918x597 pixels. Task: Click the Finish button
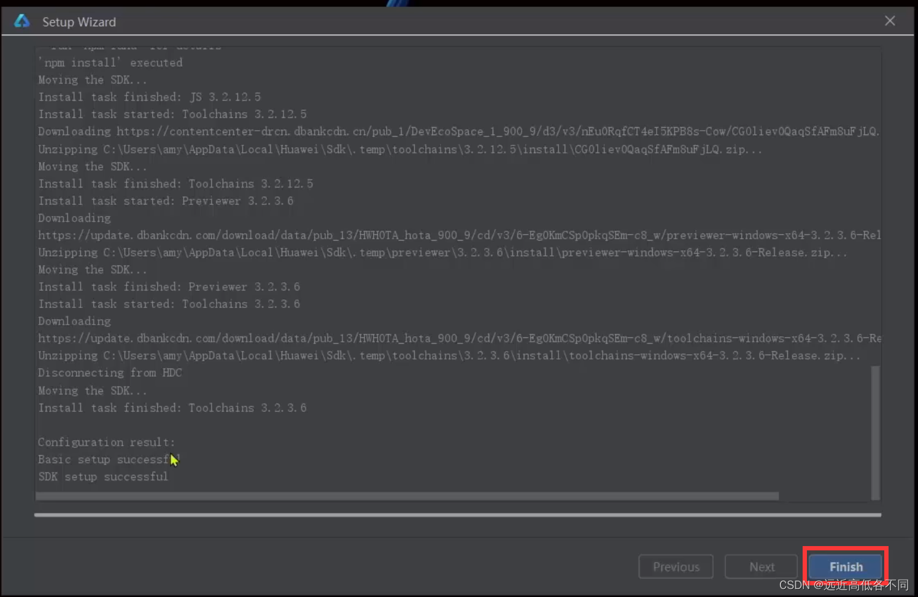click(x=846, y=566)
